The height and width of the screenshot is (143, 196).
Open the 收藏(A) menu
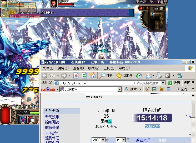(94, 68)
